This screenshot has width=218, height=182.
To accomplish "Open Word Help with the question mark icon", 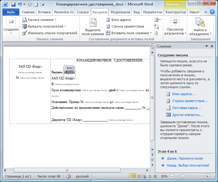I will (x=212, y=12).
